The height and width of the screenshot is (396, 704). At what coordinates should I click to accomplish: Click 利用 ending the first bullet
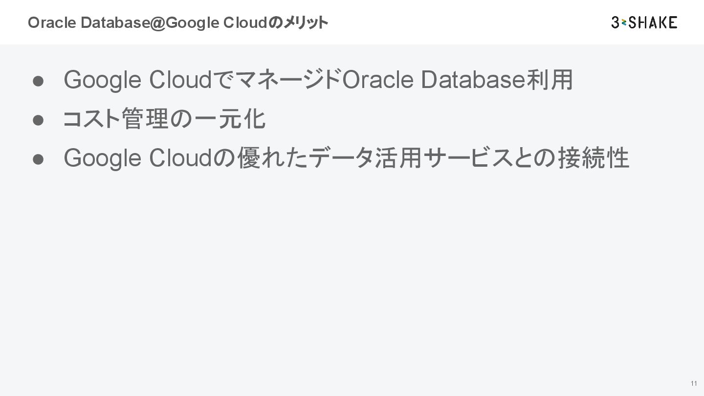pyautogui.click(x=549, y=80)
